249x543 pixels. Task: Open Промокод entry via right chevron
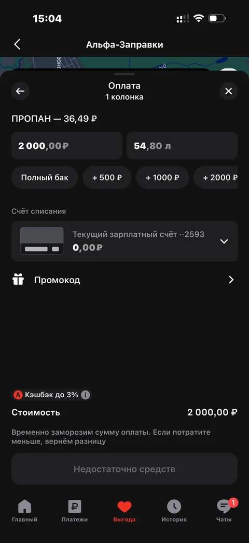[231, 280]
